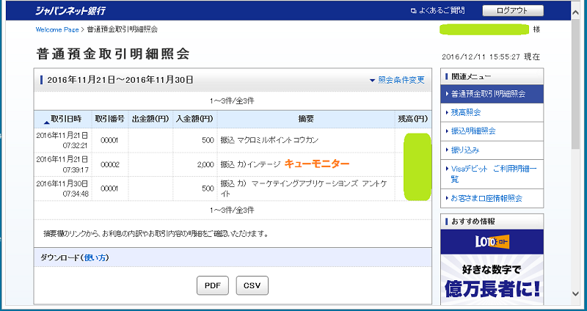
Task: Open 振込 カ)インテージ transaction detail
Action: point(251,164)
